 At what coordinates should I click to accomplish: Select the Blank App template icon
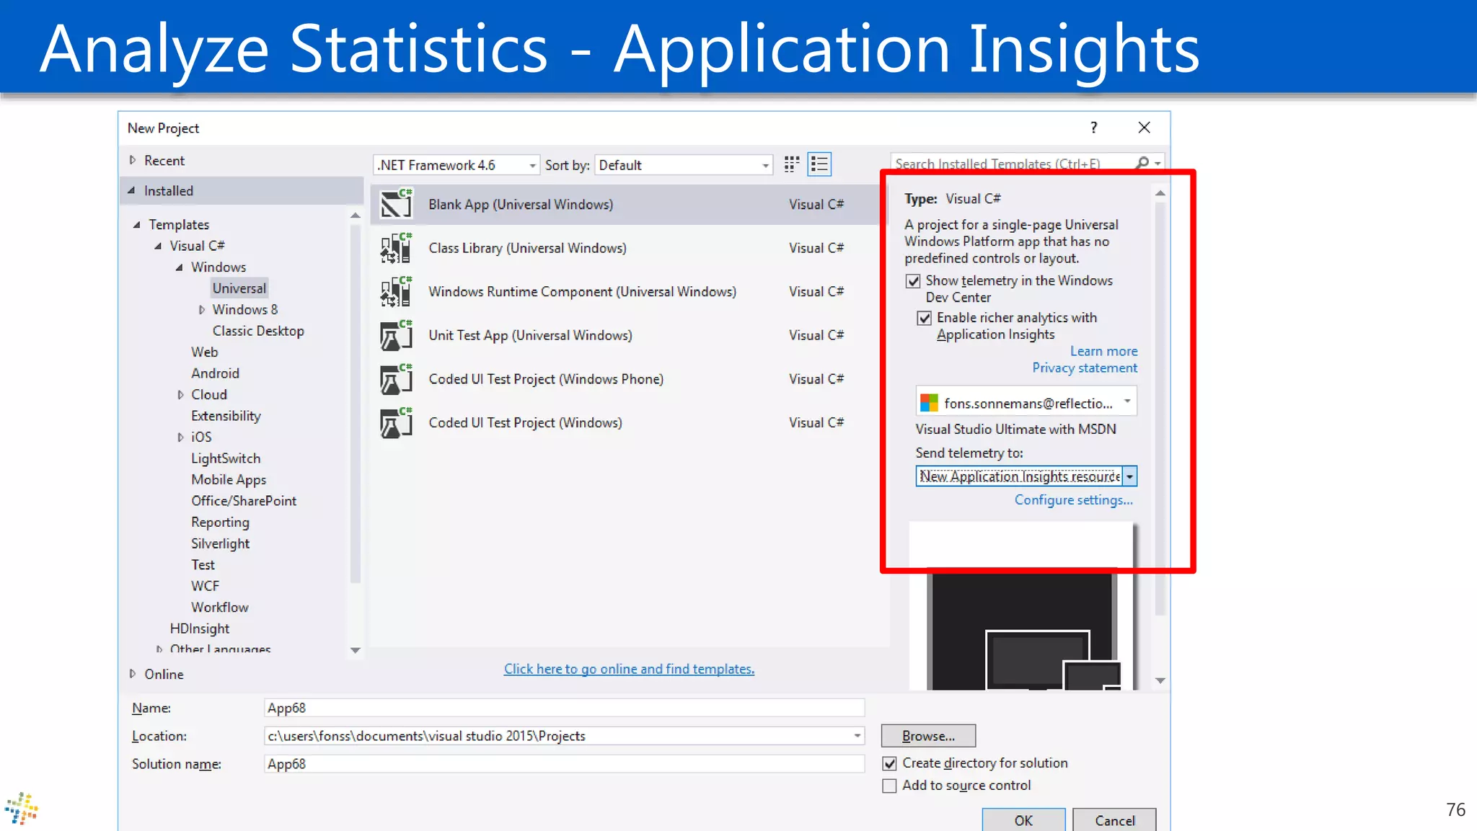tap(396, 204)
